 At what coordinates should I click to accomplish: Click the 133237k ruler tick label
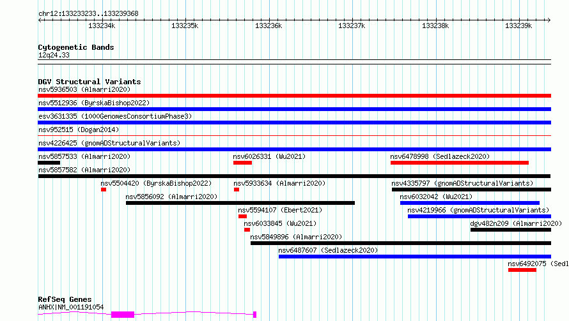click(352, 26)
